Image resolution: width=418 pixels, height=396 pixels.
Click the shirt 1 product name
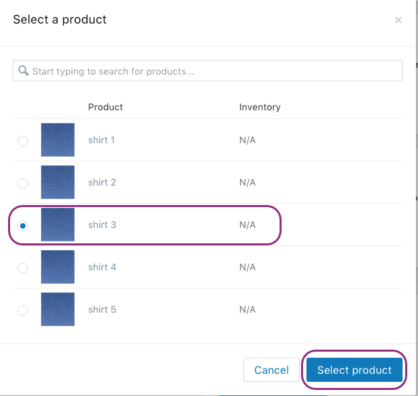click(101, 140)
